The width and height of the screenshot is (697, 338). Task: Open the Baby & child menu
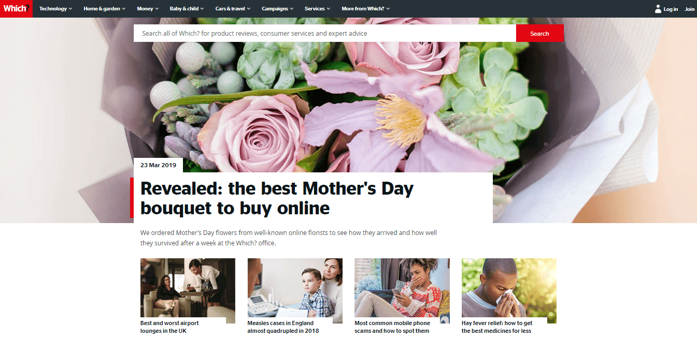pos(187,9)
